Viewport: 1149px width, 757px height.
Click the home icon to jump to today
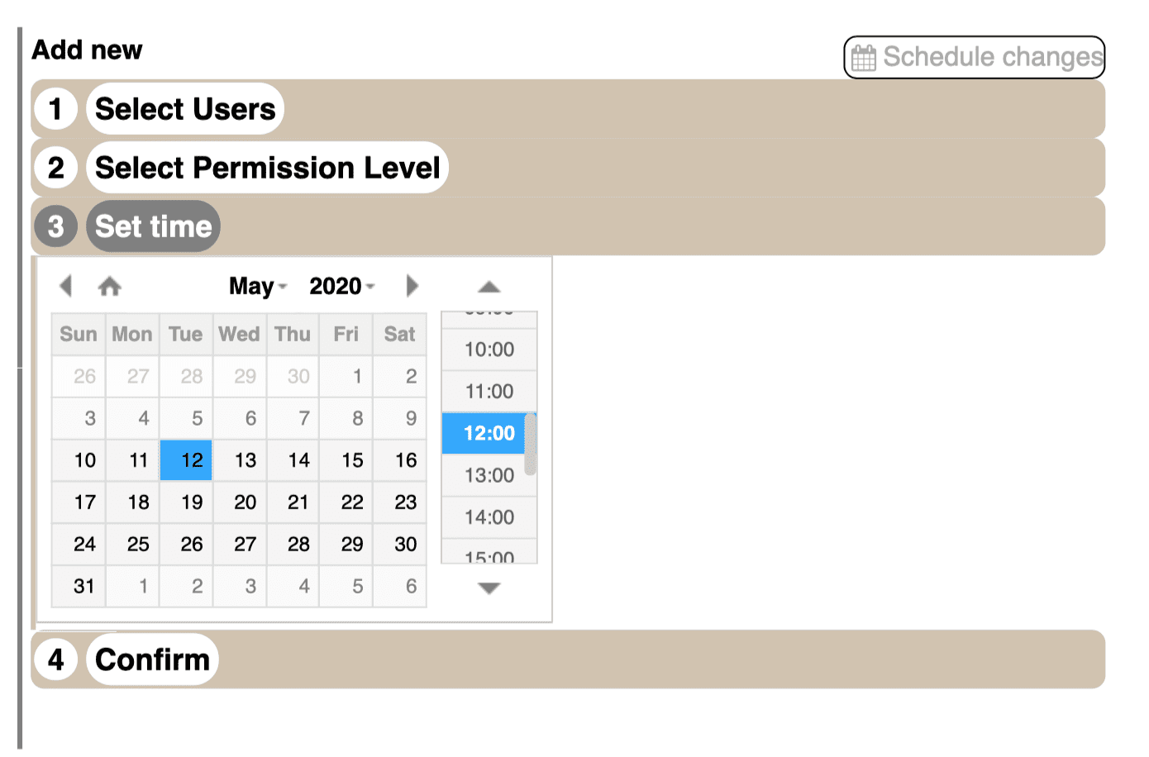(109, 286)
